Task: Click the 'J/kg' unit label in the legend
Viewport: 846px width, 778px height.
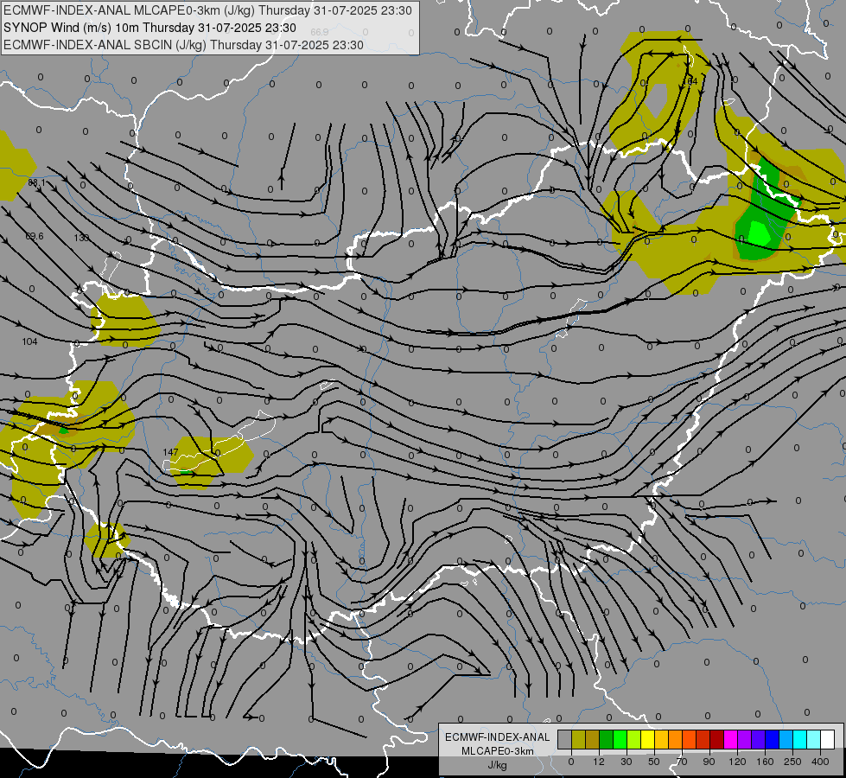Action: 498,765
